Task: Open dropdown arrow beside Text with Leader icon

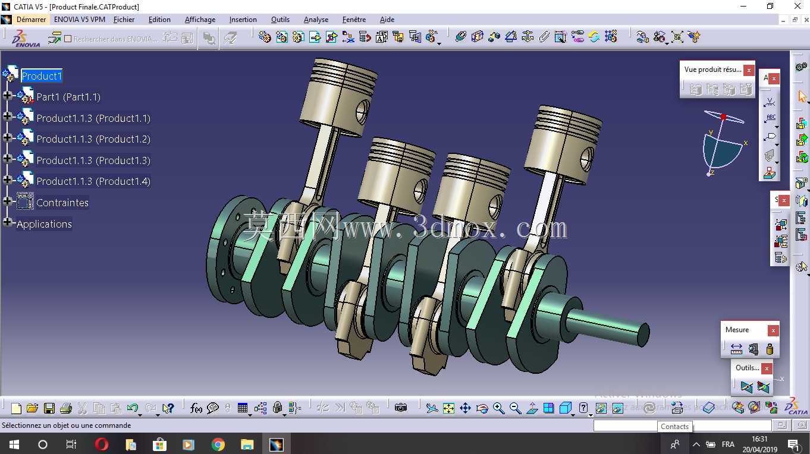Action: (777, 127)
